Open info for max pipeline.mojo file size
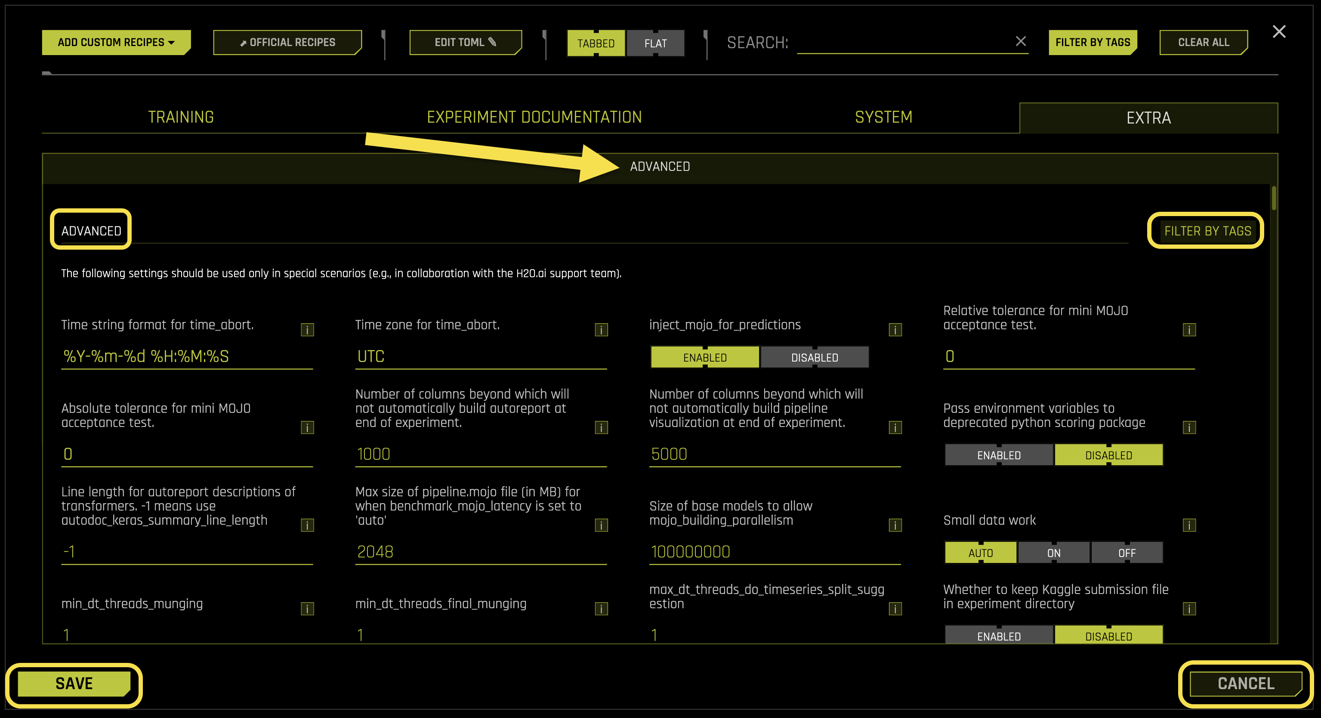 [601, 525]
